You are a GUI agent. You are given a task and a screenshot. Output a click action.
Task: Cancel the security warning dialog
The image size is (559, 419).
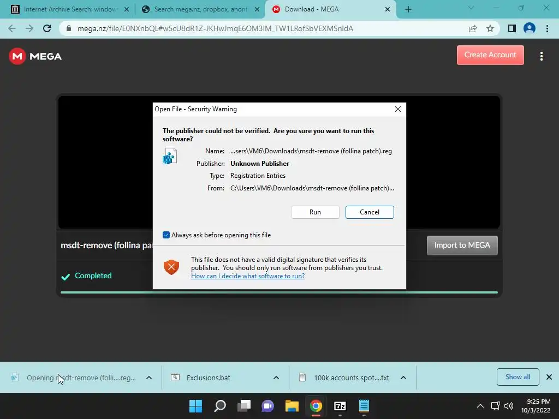370,212
